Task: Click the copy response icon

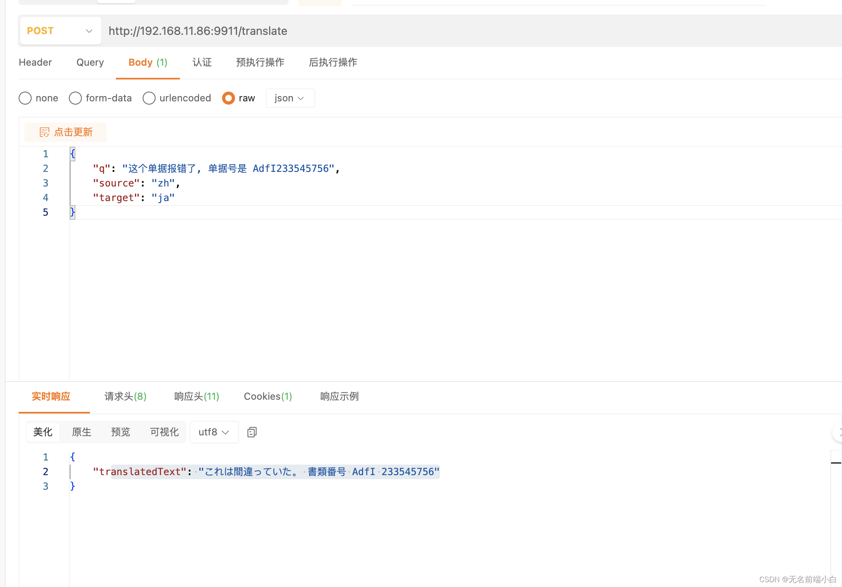Action: click(252, 432)
